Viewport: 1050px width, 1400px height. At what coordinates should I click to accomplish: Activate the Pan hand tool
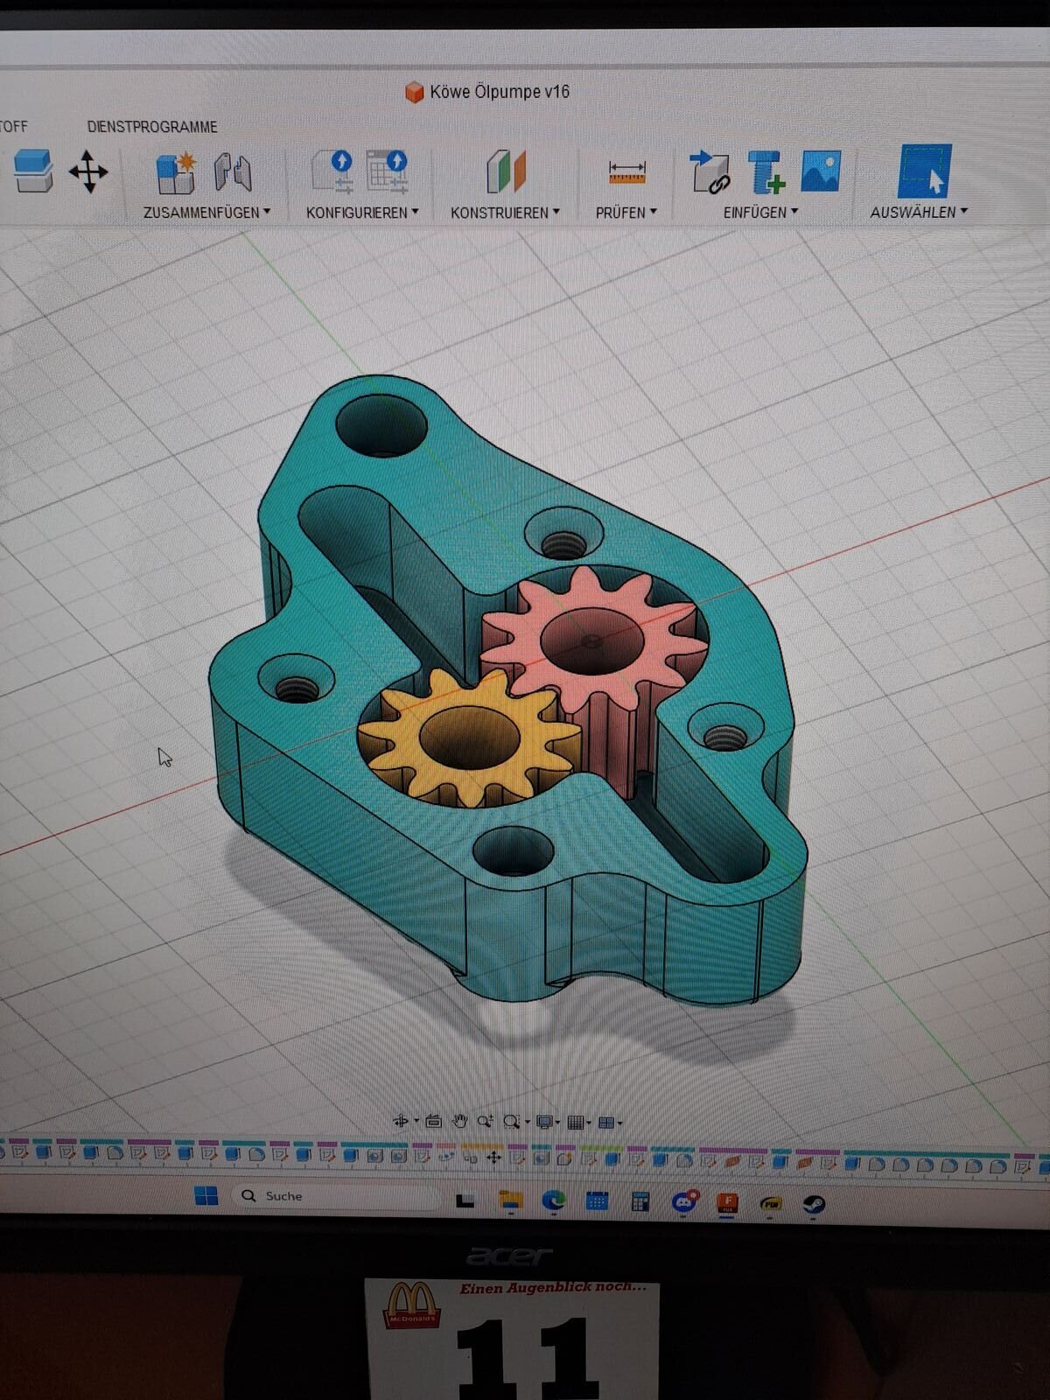(x=459, y=1121)
